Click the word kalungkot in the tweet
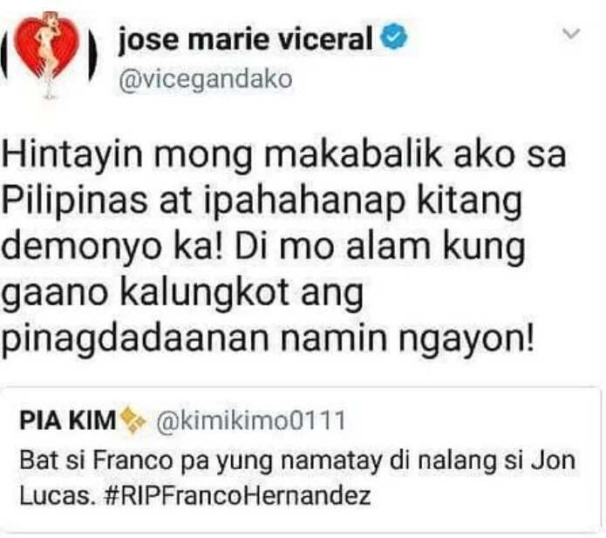This screenshot has width=606, height=538. click(204, 292)
